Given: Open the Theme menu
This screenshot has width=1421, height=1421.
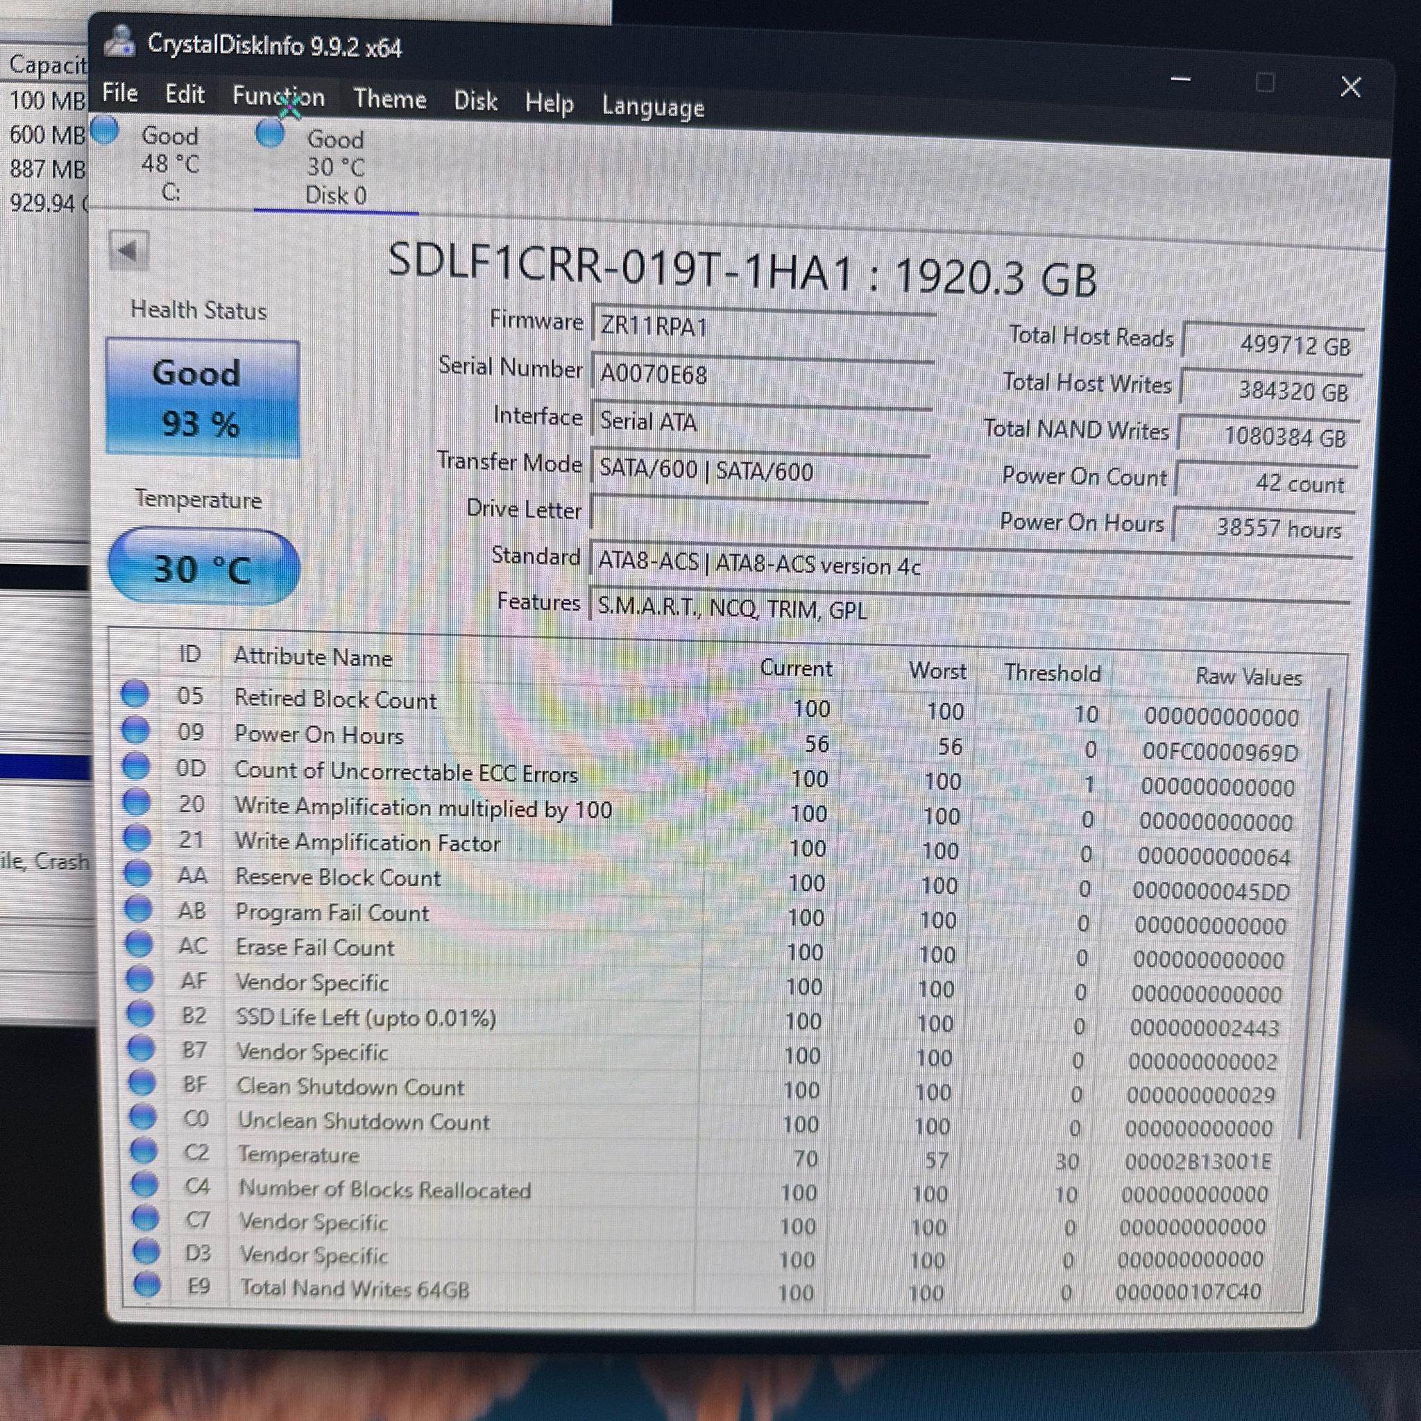Looking at the screenshot, I should (x=390, y=99).
